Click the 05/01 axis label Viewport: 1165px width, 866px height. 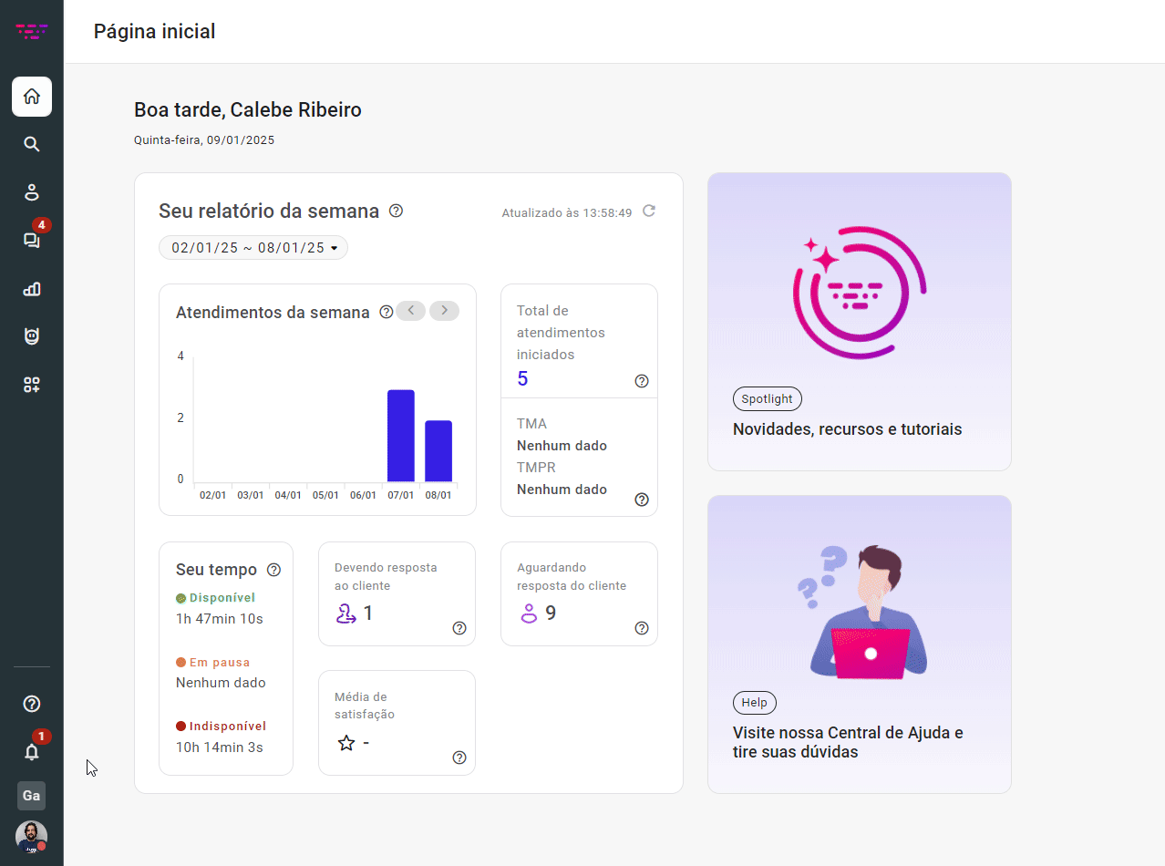click(x=325, y=495)
